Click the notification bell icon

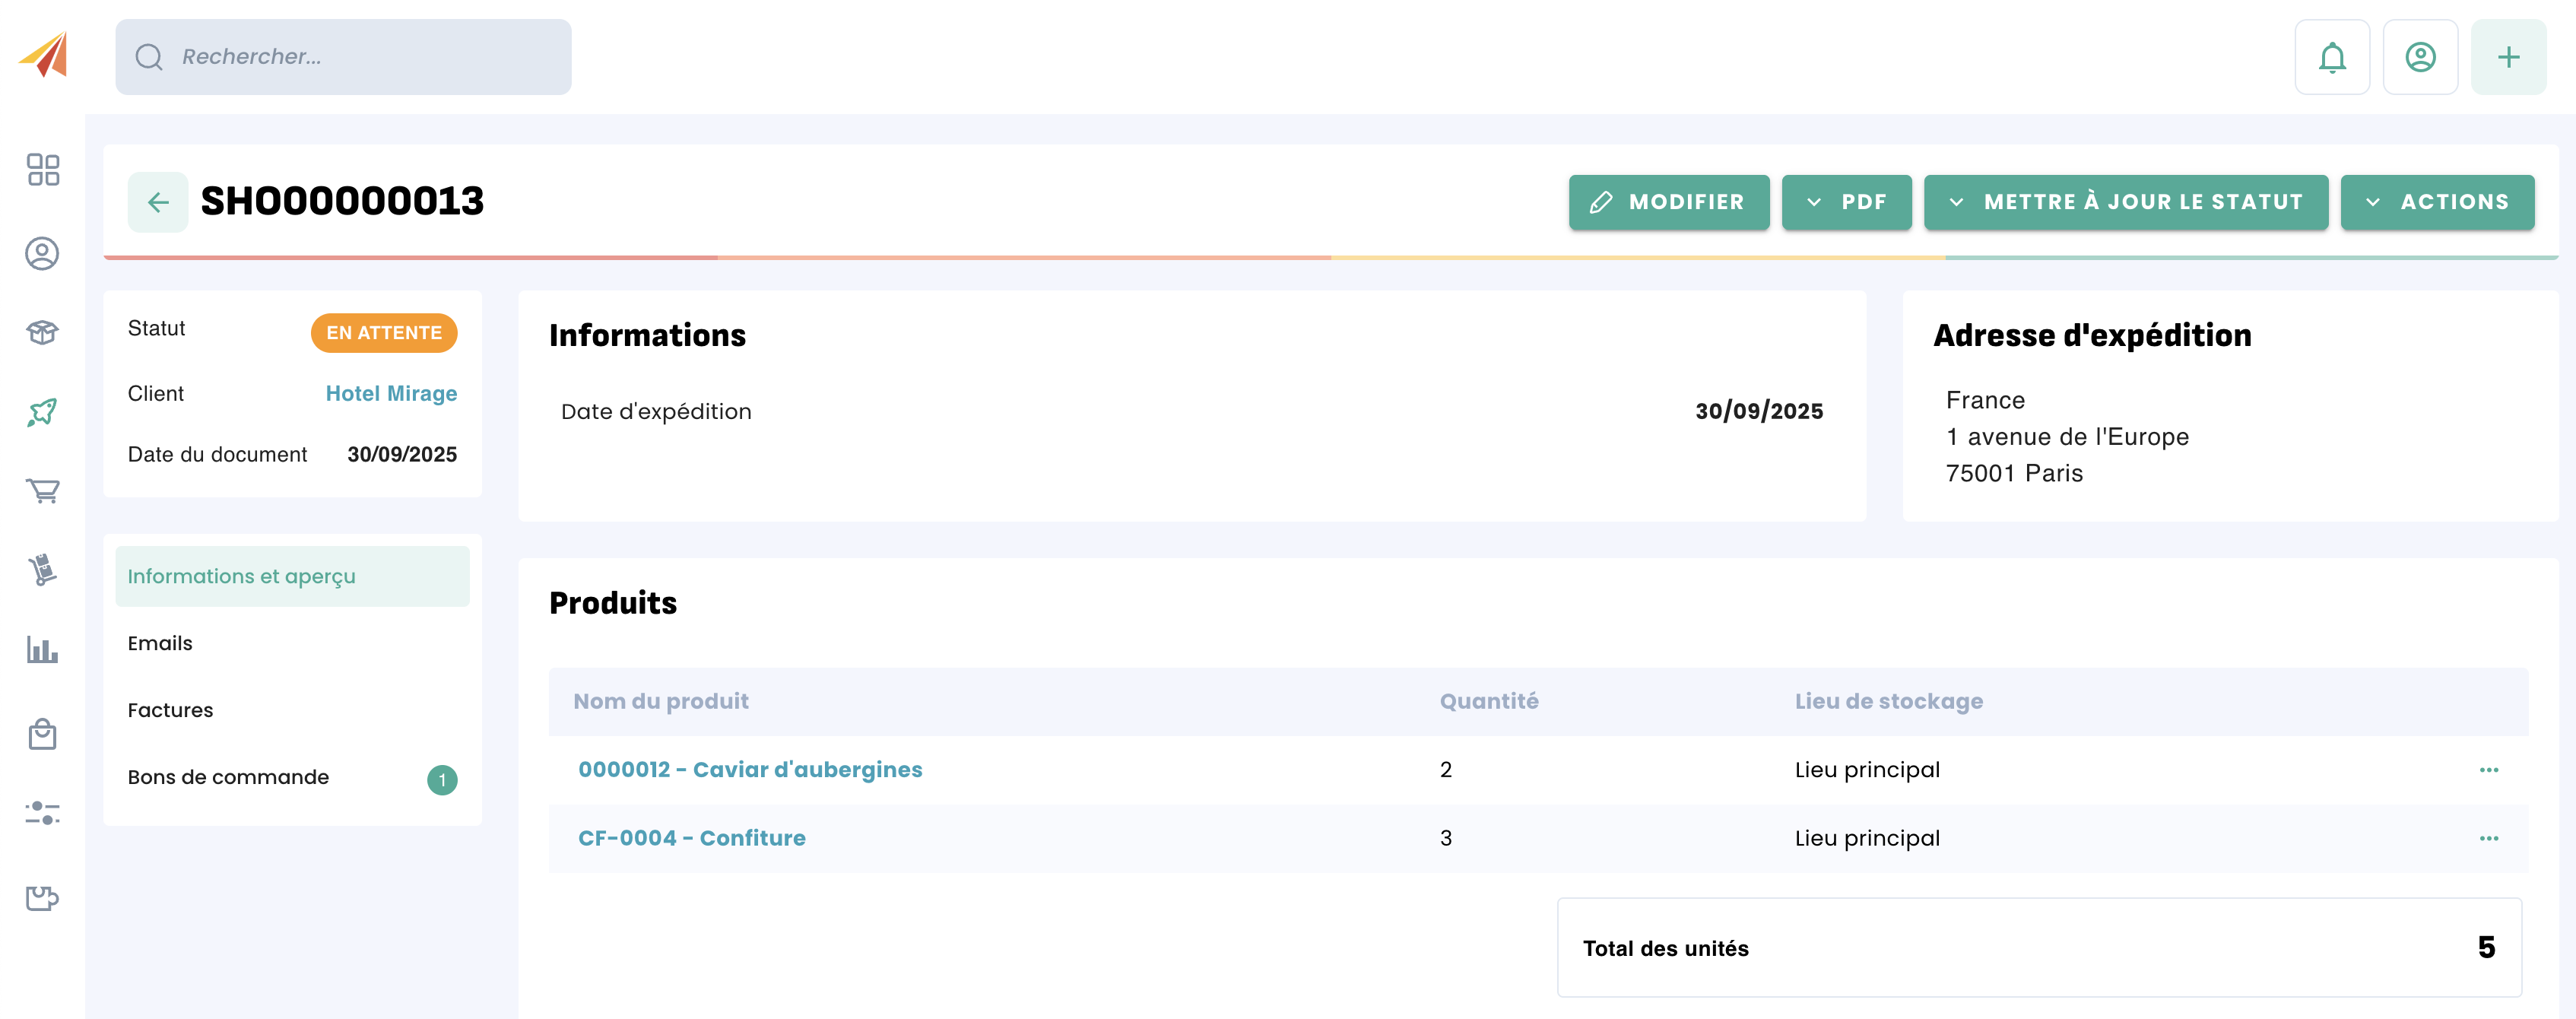coord(2331,57)
